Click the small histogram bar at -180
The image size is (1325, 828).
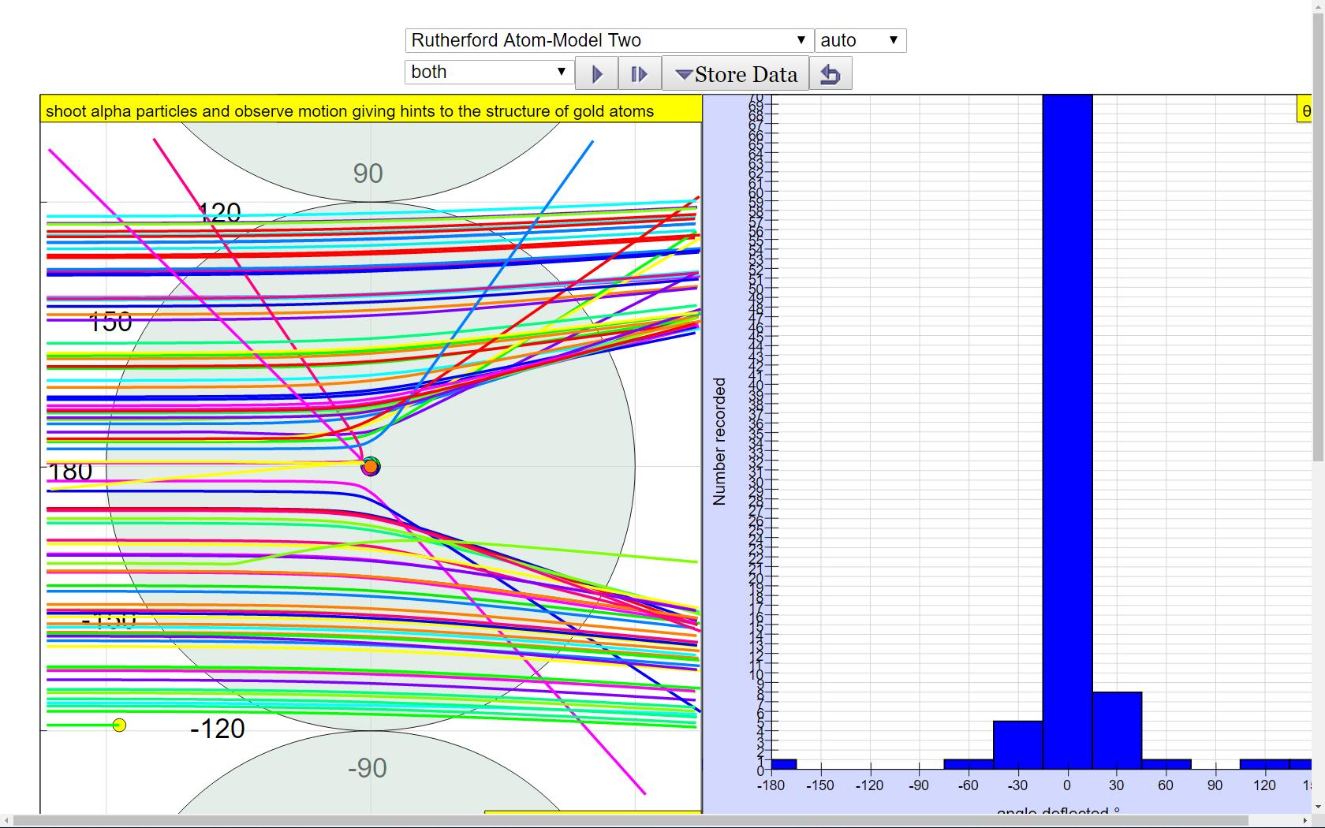pos(783,764)
